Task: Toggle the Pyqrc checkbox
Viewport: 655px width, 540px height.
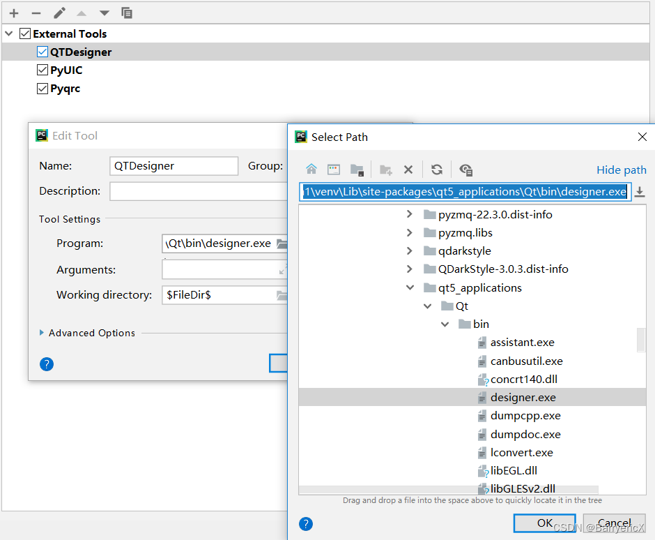Action: [x=43, y=89]
